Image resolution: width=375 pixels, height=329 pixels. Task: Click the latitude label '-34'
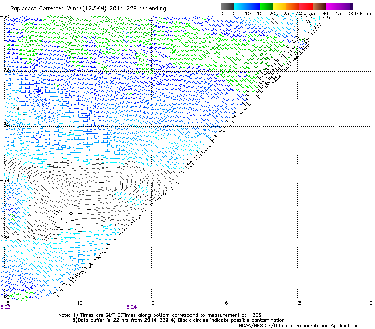click(5, 125)
